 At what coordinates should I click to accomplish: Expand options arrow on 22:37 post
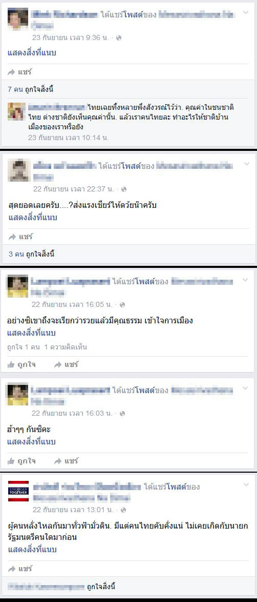pos(246,164)
